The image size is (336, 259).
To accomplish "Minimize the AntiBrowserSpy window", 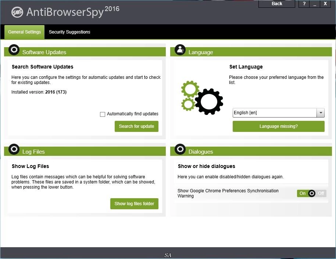I will (x=315, y=4).
